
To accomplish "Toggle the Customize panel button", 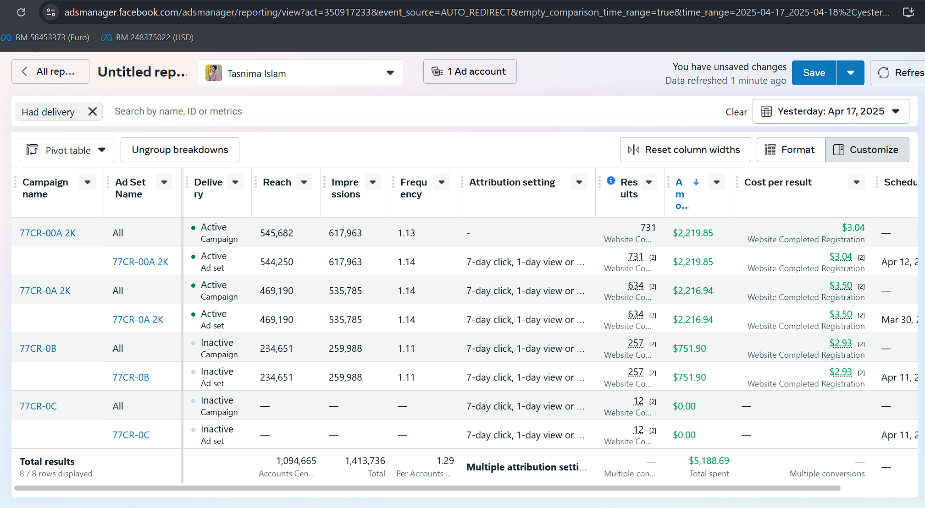I will [x=867, y=150].
